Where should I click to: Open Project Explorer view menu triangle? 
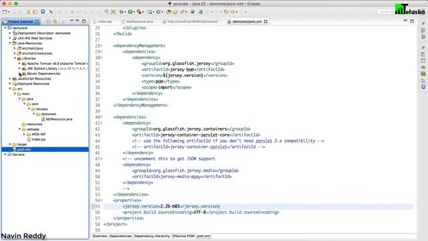click(72, 21)
